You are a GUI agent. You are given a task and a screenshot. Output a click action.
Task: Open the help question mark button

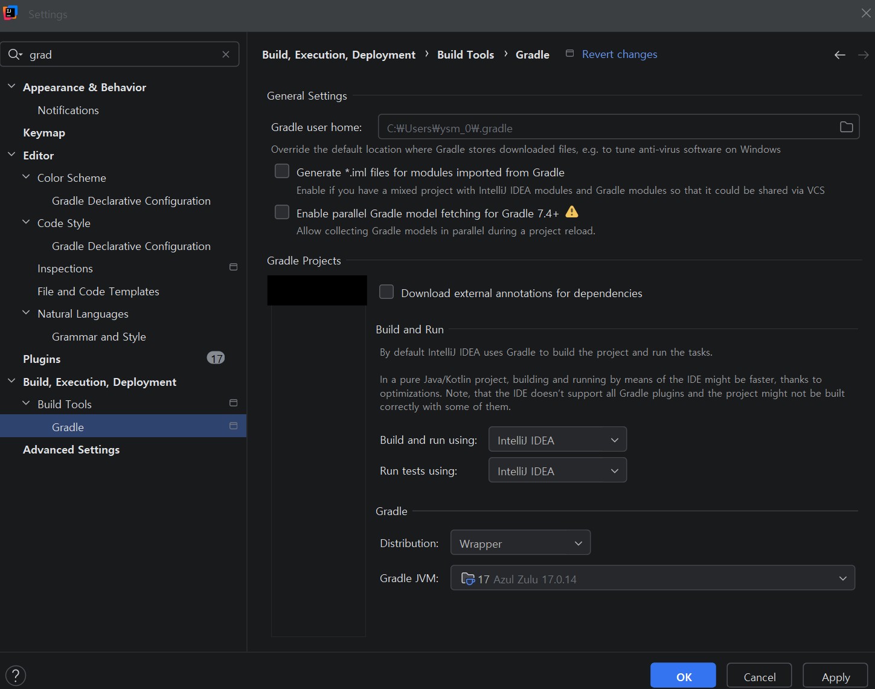tap(16, 675)
